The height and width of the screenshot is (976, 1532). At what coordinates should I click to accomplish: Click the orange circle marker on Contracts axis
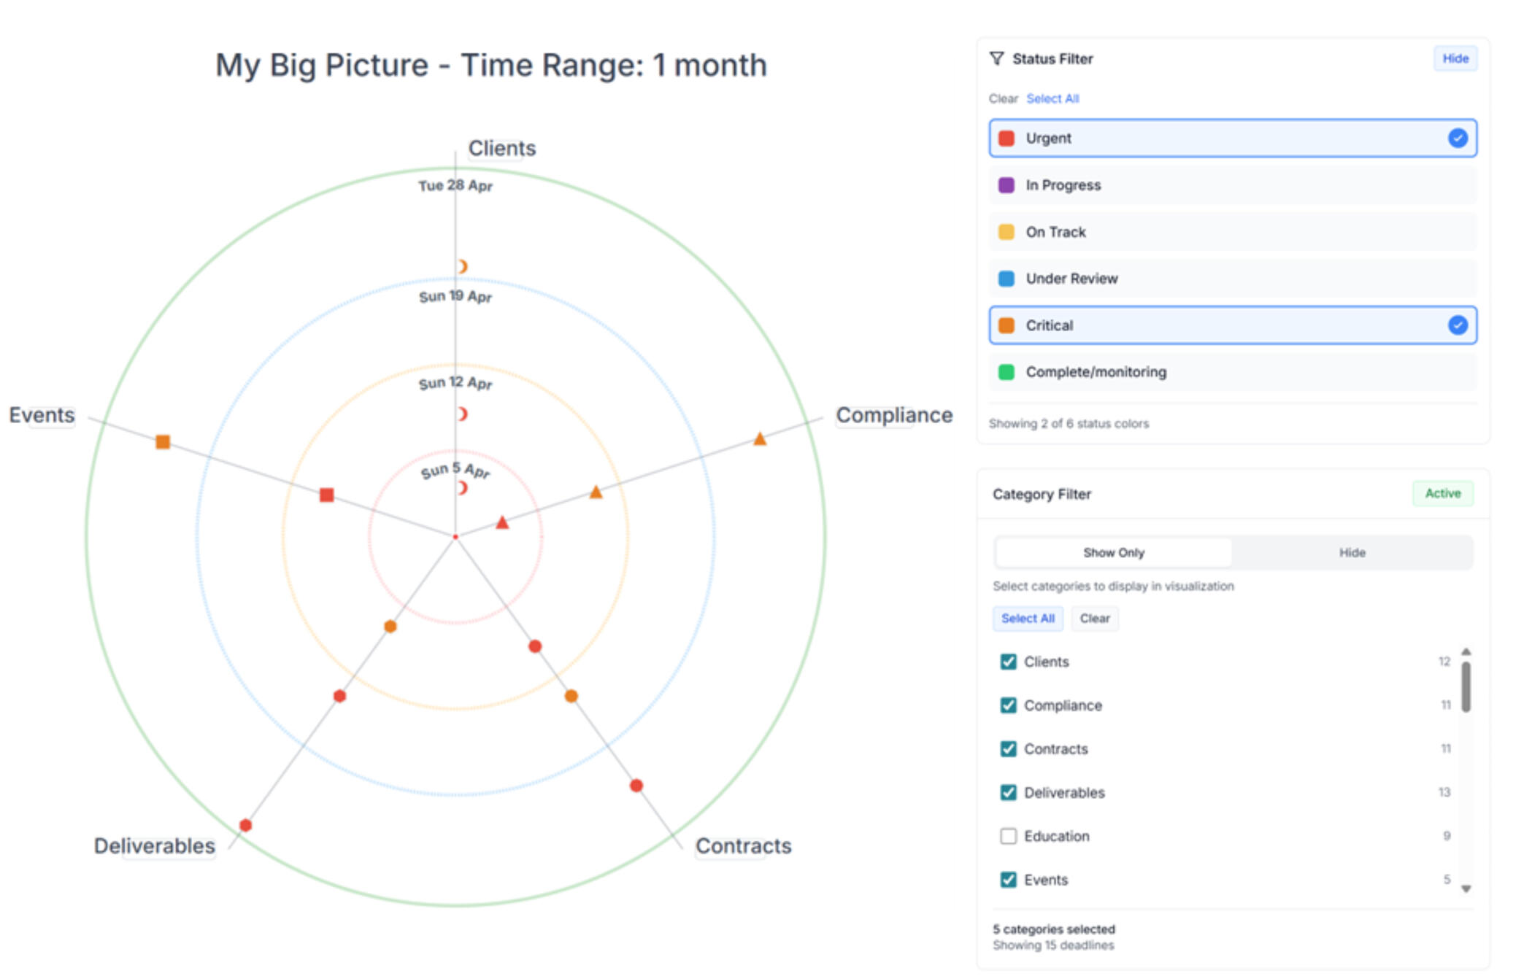[x=570, y=695]
